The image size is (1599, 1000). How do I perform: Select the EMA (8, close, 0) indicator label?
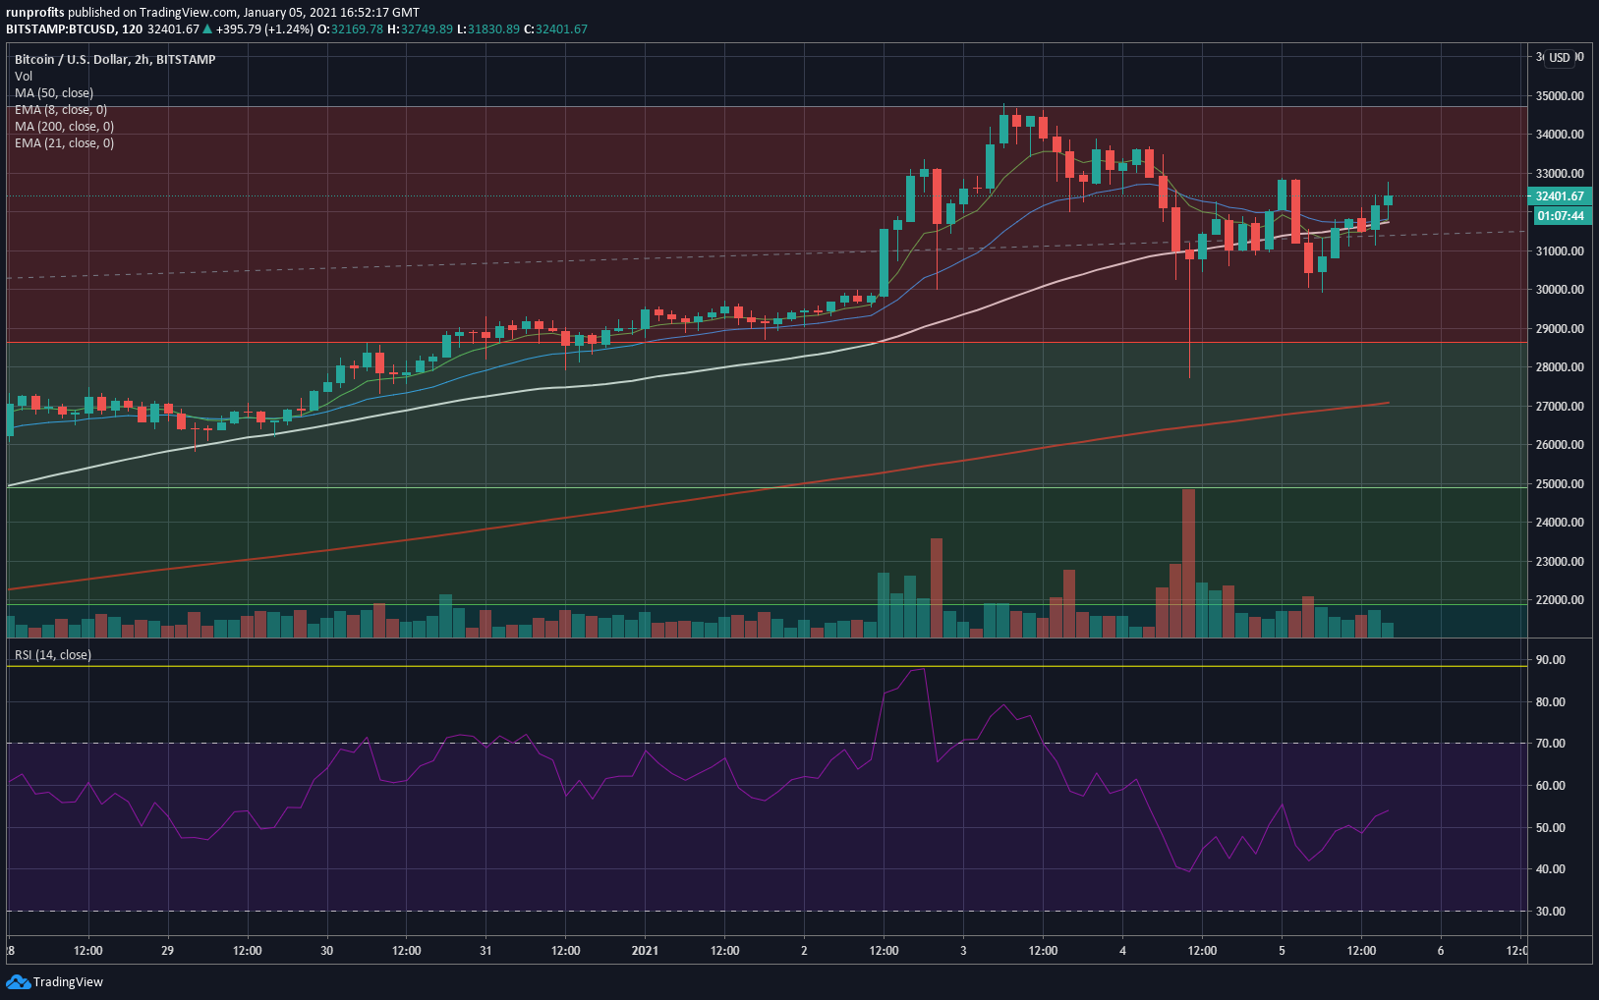tap(61, 109)
